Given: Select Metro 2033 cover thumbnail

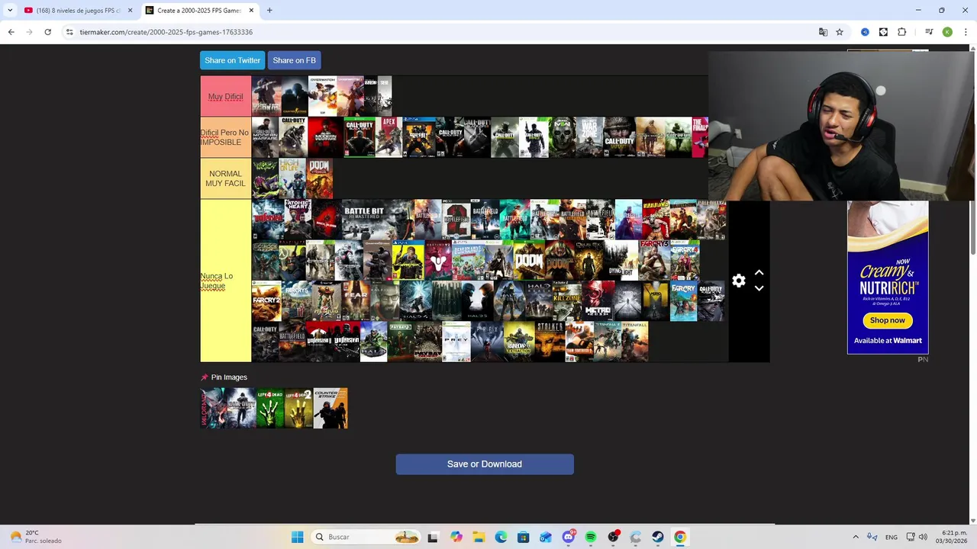Looking at the screenshot, I should coord(598,302).
